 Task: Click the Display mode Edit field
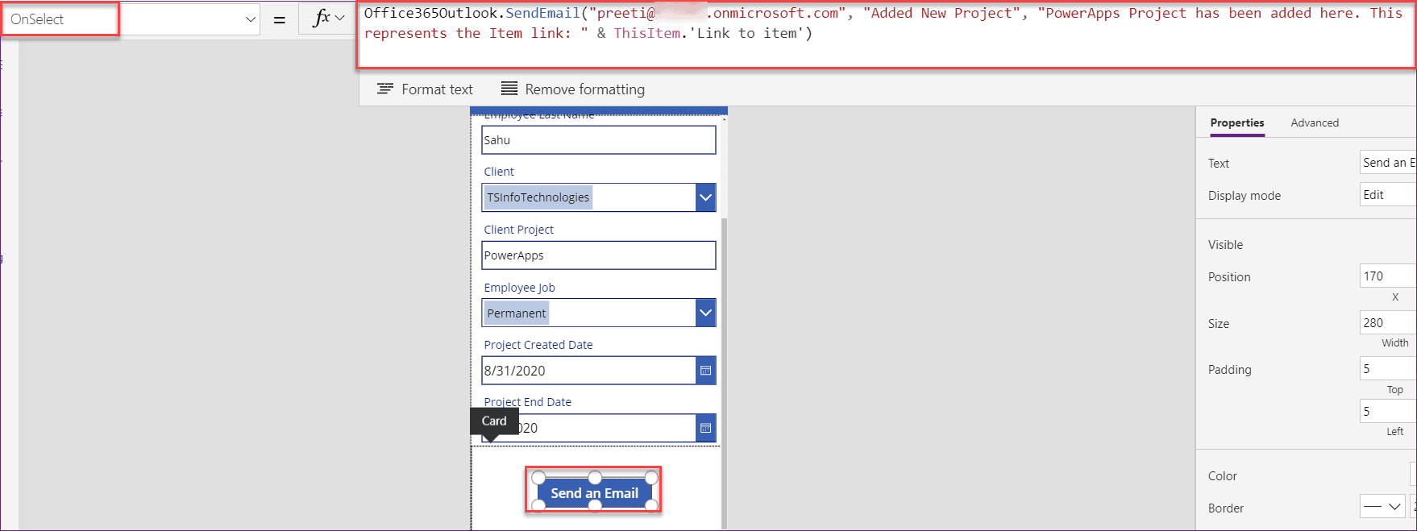click(x=1386, y=195)
